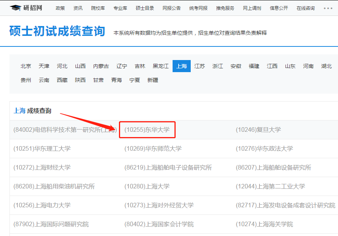Switch to the 西藏 region tab
The height and width of the screenshot is (236, 338).
(x=62, y=80)
